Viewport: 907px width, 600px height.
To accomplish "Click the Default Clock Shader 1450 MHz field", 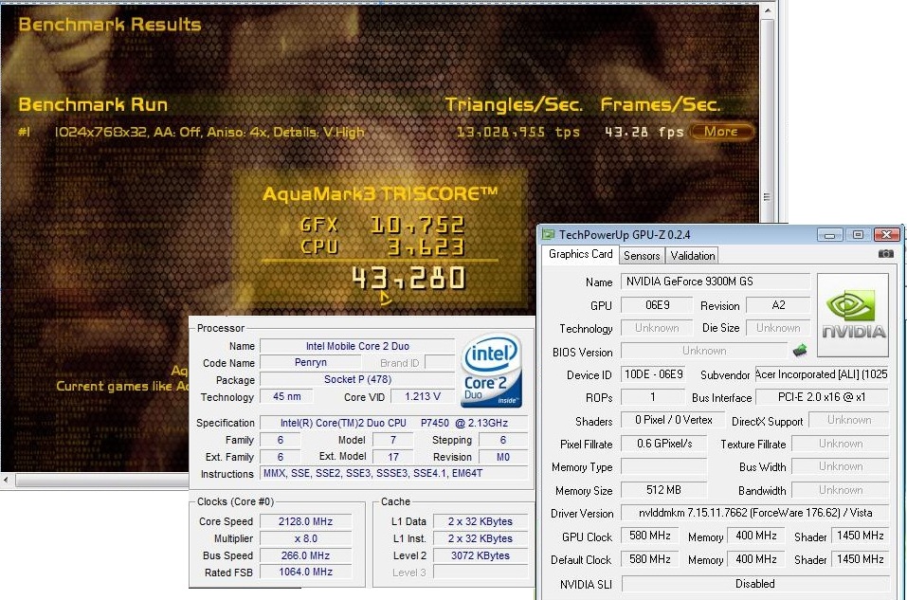I will click(x=860, y=559).
